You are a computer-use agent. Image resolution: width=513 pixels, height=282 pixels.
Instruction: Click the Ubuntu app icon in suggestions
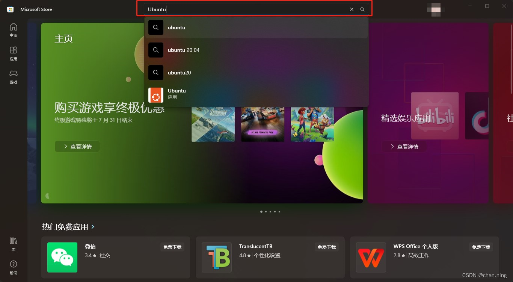(x=156, y=95)
